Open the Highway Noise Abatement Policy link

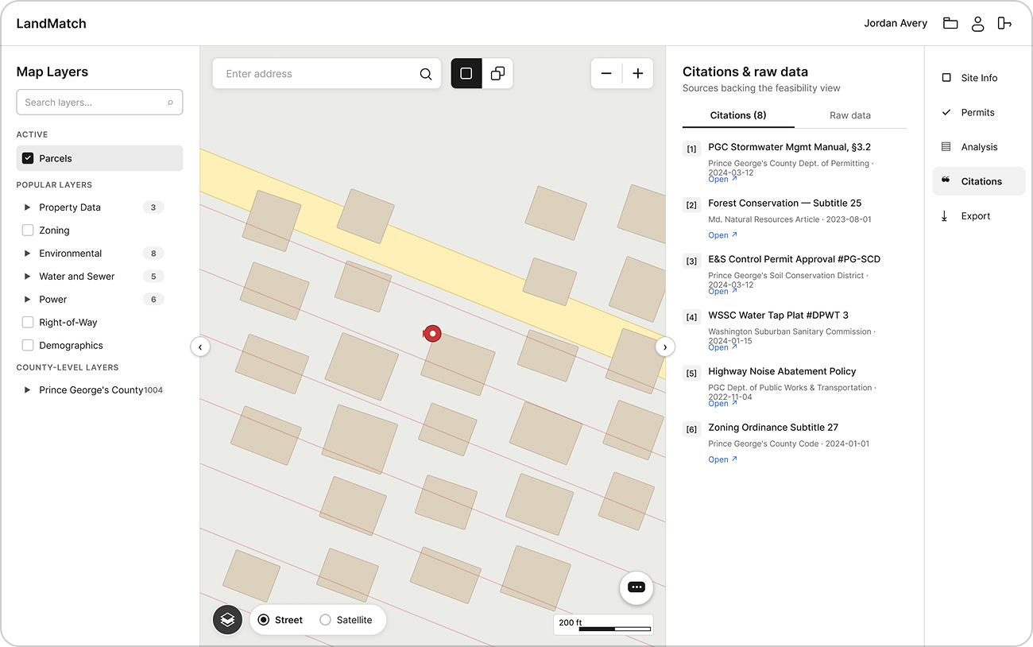(722, 404)
